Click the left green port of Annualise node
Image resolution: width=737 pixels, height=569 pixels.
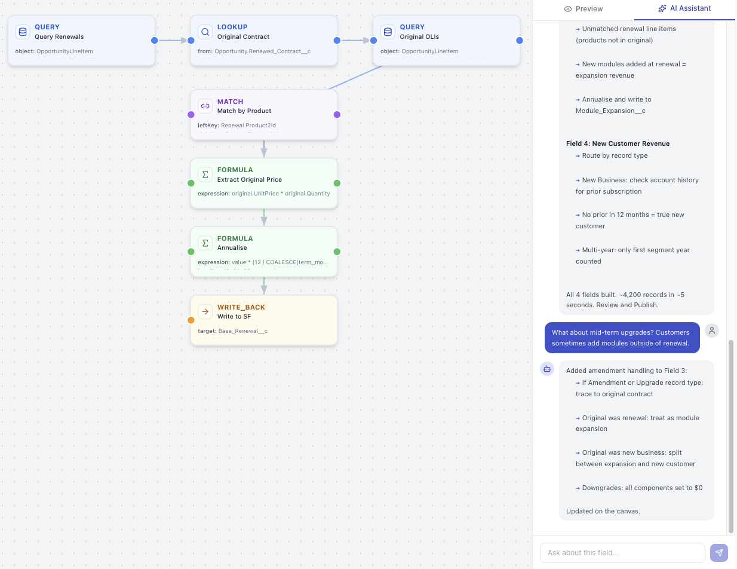[191, 252]
